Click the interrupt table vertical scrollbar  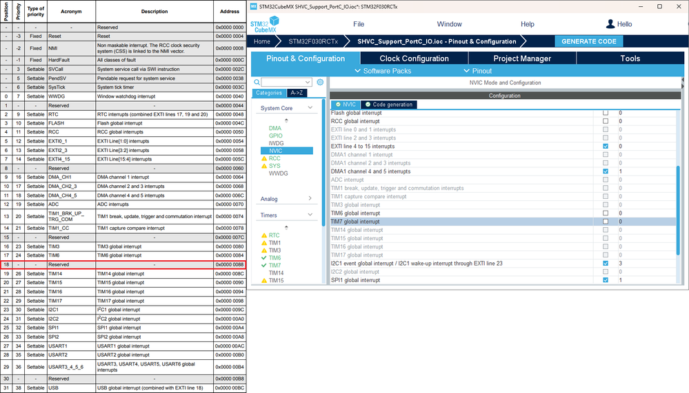(678, 210)
